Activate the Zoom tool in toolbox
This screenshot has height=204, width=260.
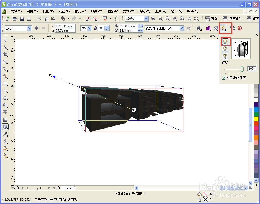coord(5,62)
